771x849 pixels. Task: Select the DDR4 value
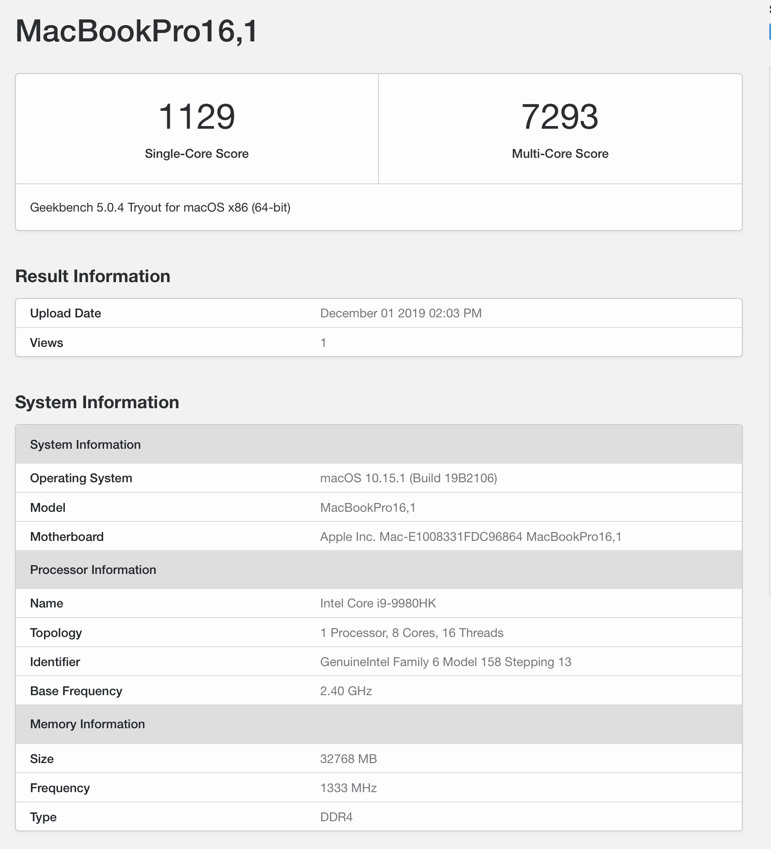click(x=336, y=817)
